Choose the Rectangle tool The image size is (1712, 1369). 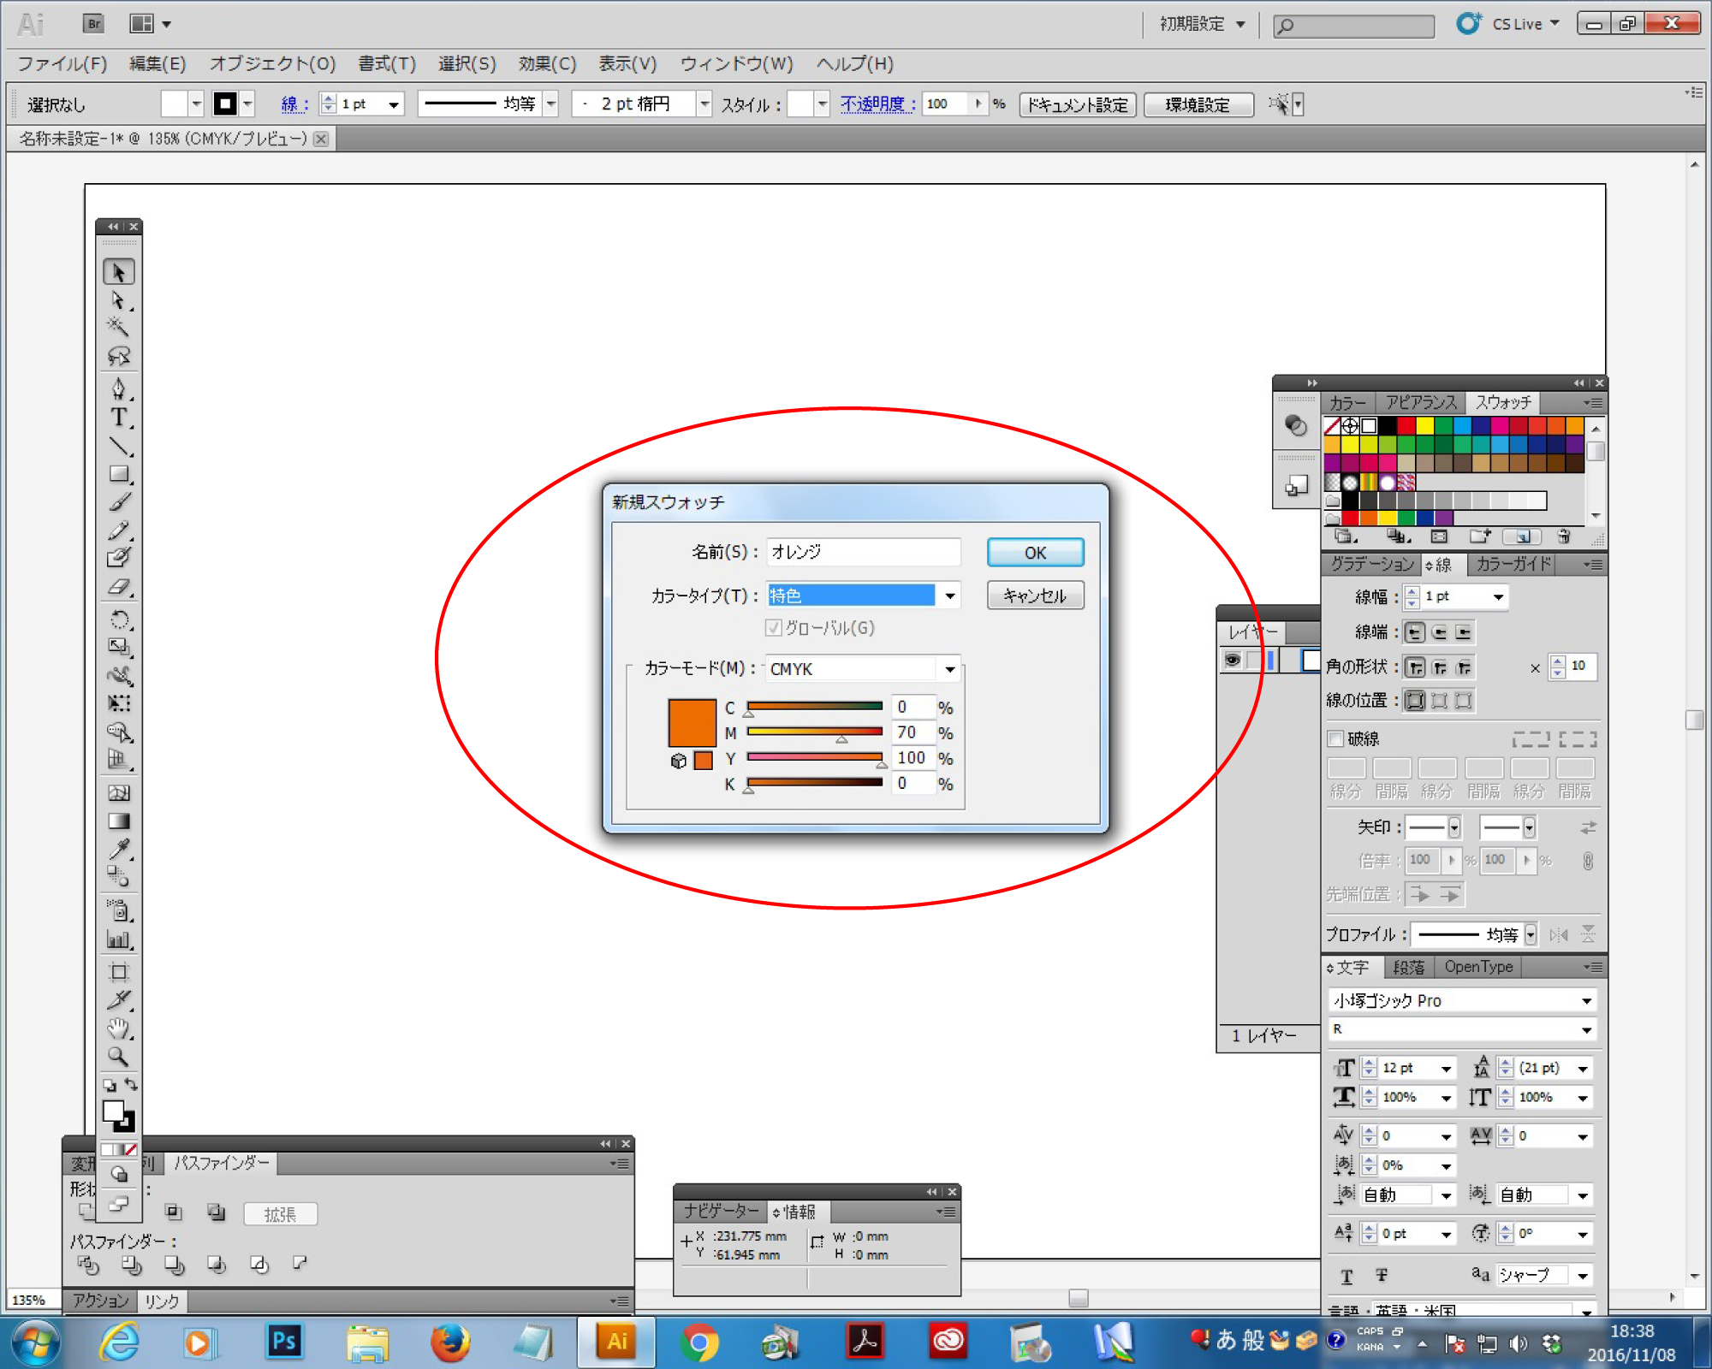[x=118, y=474]
